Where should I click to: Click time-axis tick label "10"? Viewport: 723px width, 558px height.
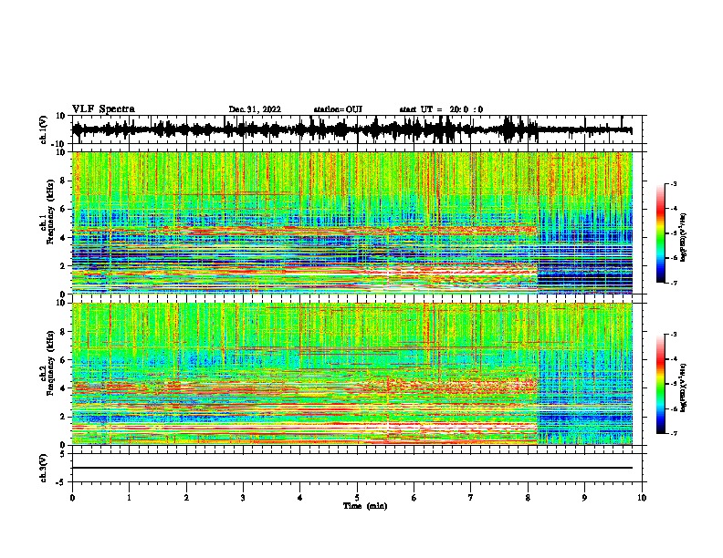(x=642, y=498)
